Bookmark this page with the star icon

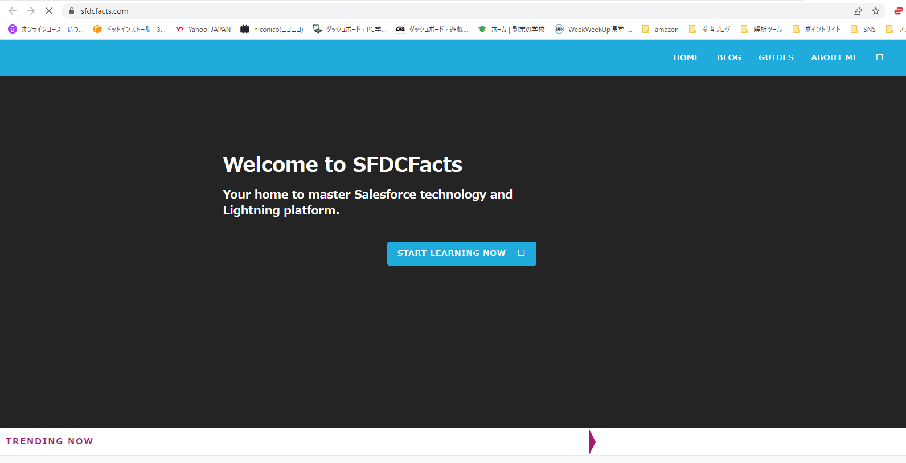[x=876, y=11]
